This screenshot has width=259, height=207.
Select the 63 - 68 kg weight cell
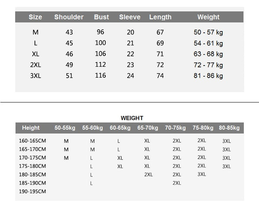click(208, 54)
